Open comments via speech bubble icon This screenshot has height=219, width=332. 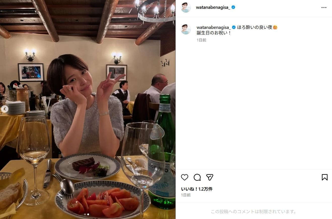(197, 177)
